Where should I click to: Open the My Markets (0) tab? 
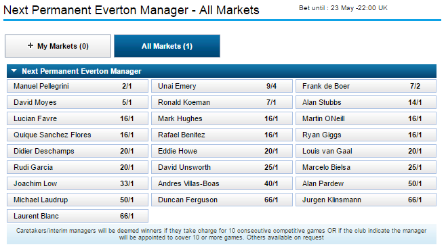click(x=58, y=46)
